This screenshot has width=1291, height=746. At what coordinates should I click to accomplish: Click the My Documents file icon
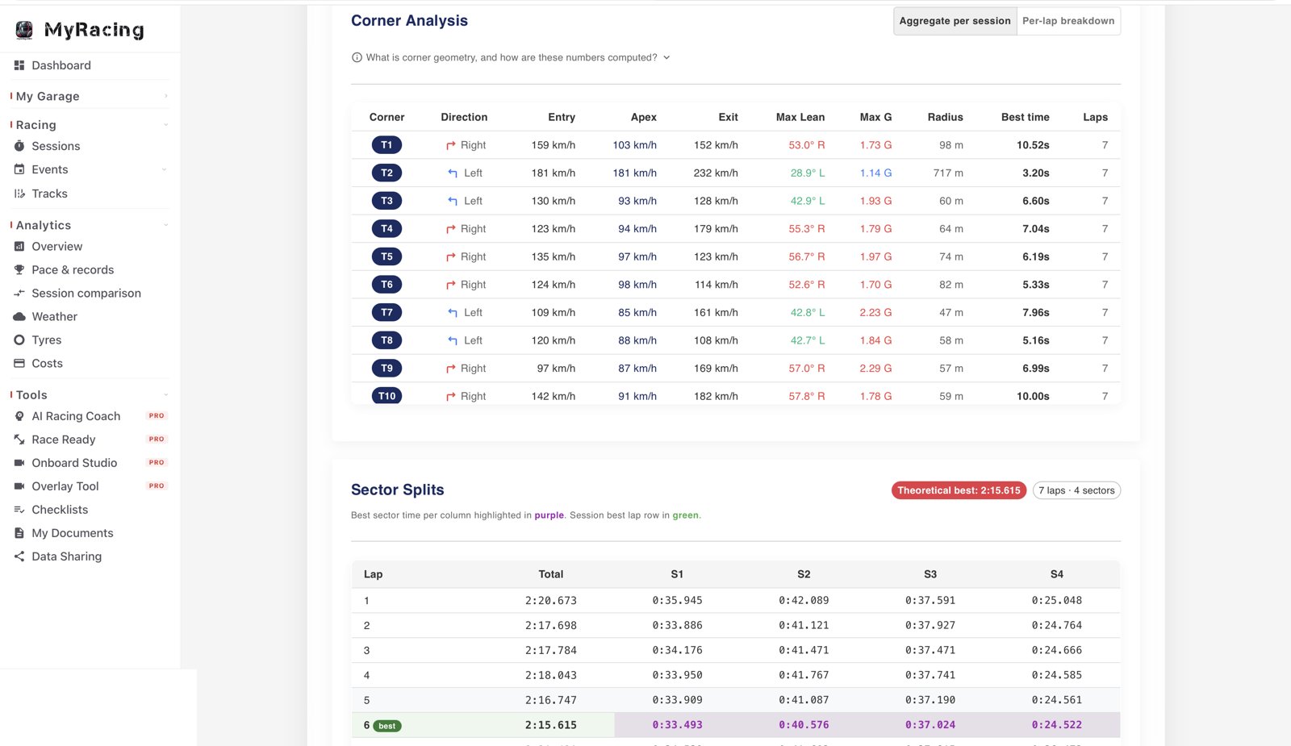tap(19, 533)
